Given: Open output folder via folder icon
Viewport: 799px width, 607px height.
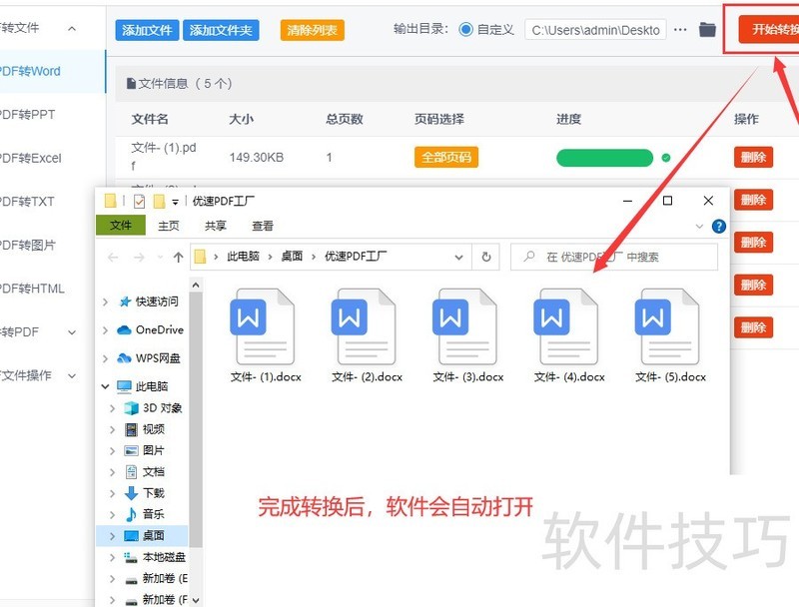Looking at the screenshot, I should 707,30.
